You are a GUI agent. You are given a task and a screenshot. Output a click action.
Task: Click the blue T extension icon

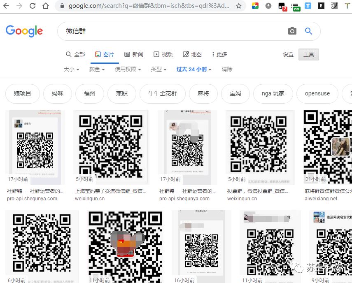(308, 6)
